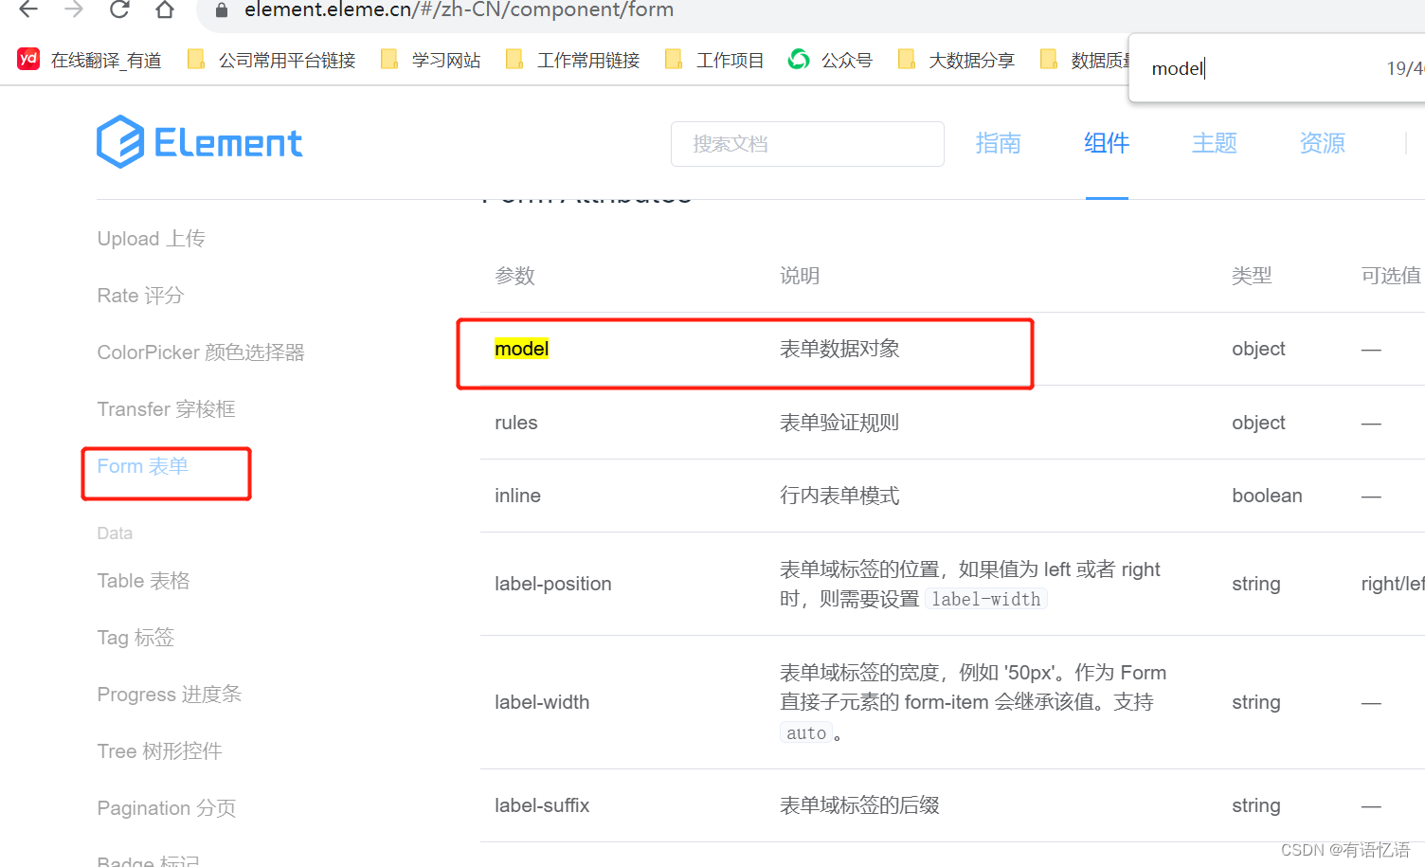This screenshot has height=867, width=1425.
Task: Select Transfer 穿梭框 in sidebar
Action: click(x=166, y=409)
